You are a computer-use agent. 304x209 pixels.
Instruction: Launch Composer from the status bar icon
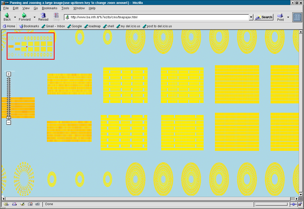click(x=22, y=204)
